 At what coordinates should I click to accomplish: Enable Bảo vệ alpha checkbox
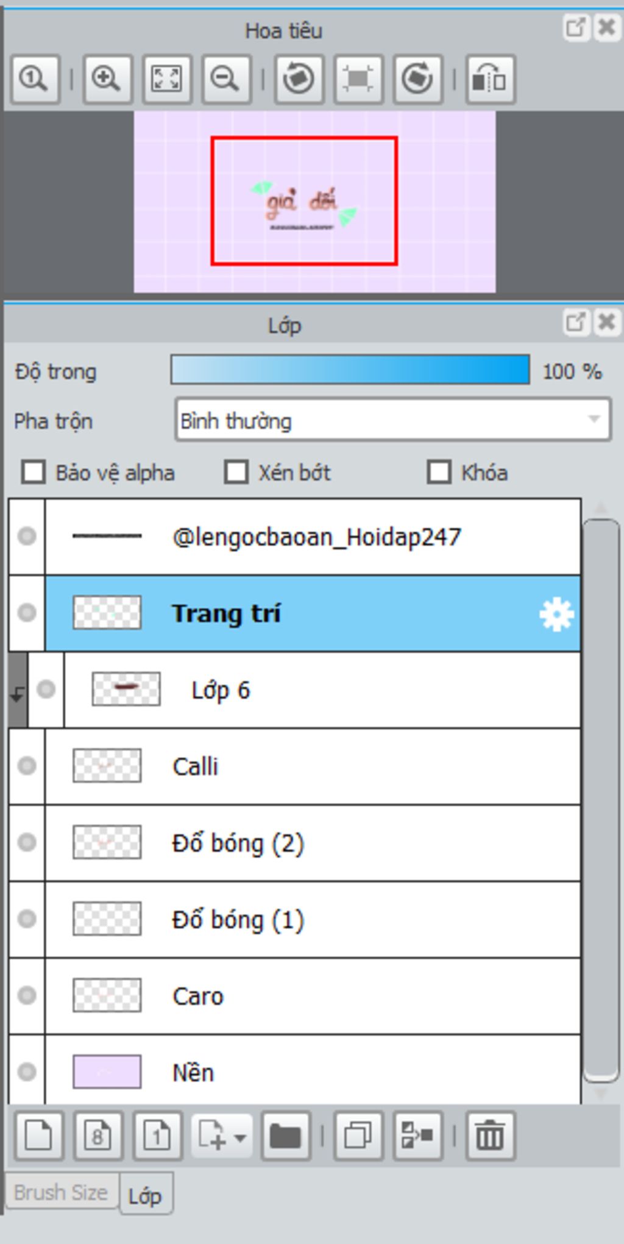point(34,472)
